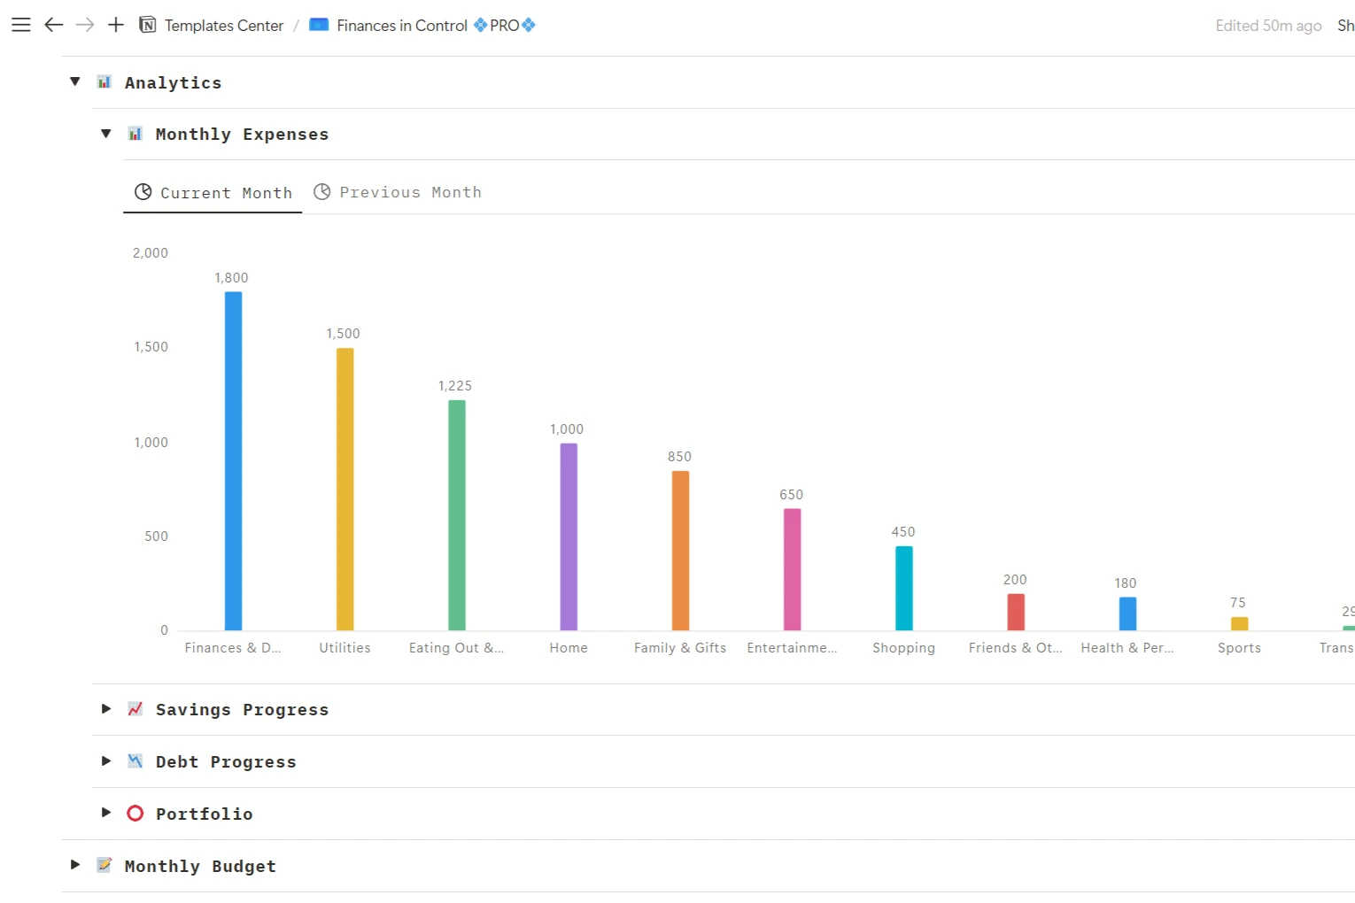Expand the Portfolio toggle arrow

coord(106,813)
